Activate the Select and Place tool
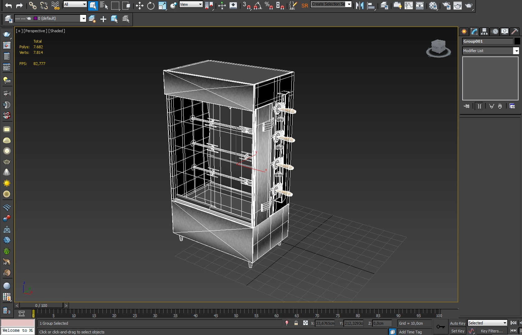 click(173, 5)
